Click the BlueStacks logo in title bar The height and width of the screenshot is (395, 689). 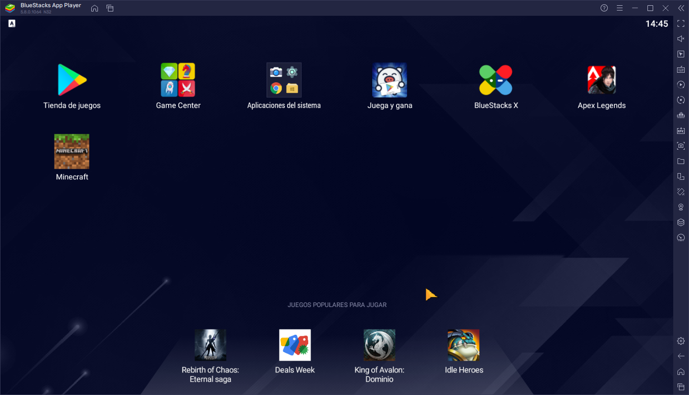point(10,8)
